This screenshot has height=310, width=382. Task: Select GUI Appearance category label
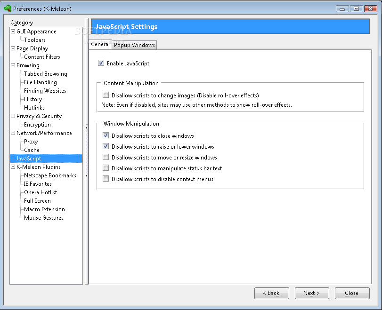(36, 32)
